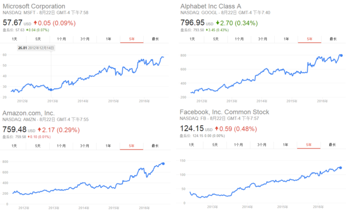Screen dimensions: 346x211
Task: Click the marker dot on Microsoft chart line
Action: 51,90
